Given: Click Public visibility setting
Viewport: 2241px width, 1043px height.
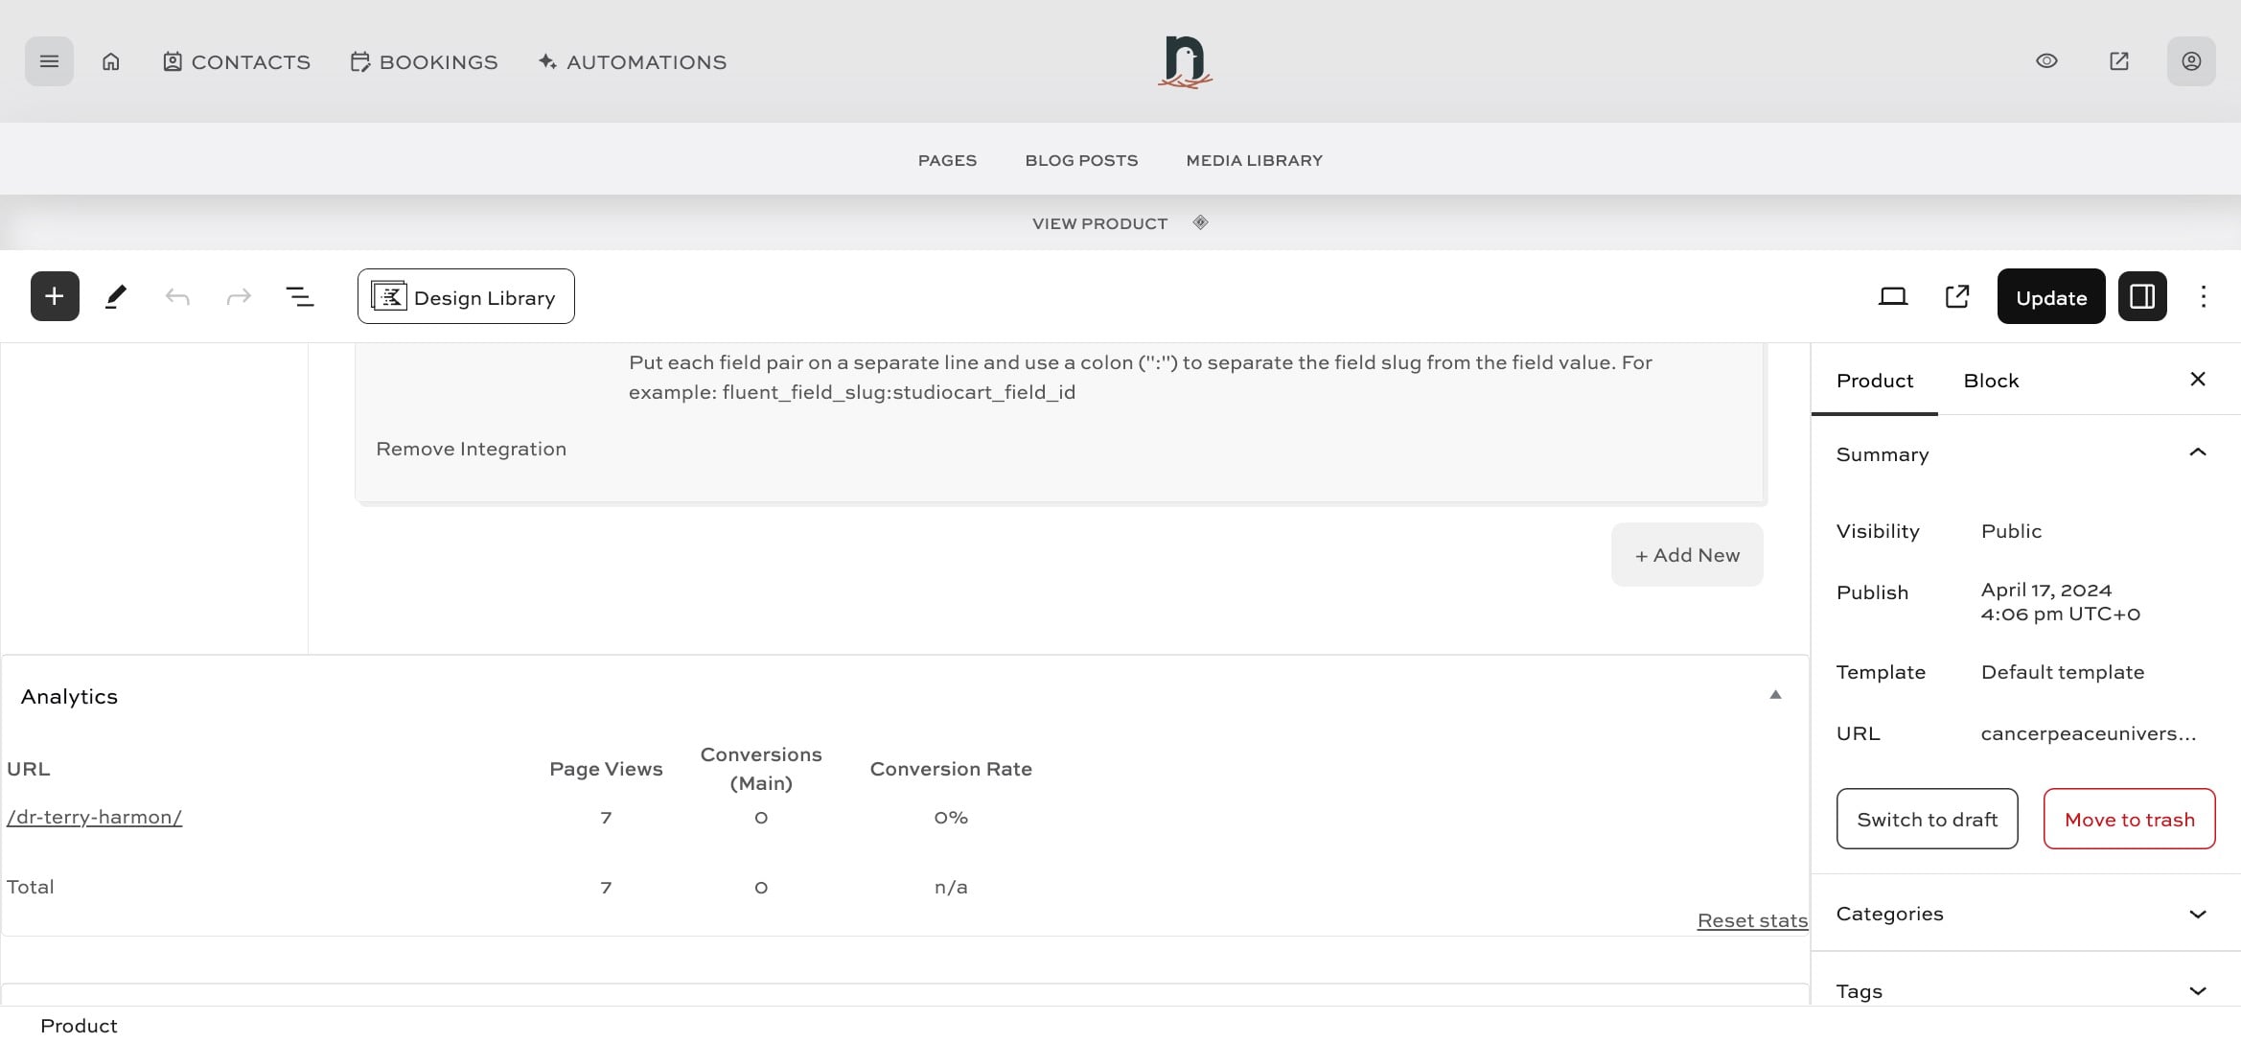Looking at the screenshot, I should pyautogui.click(x=2011, y=531).
